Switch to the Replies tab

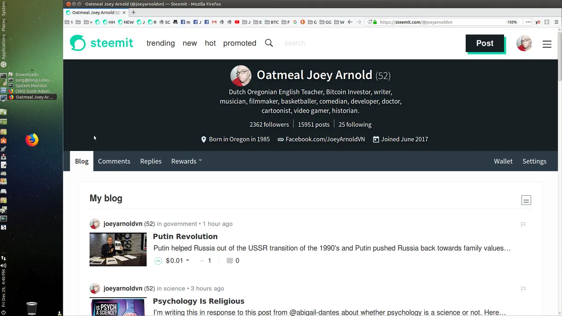coord(151,161)
